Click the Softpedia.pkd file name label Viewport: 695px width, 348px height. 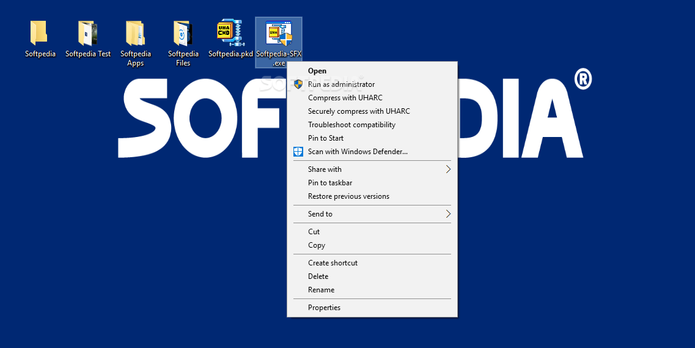coord(230,54)
